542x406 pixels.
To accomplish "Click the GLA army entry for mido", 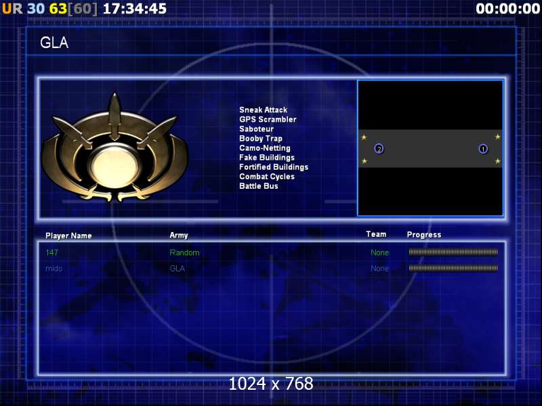I will click(177, 268).
